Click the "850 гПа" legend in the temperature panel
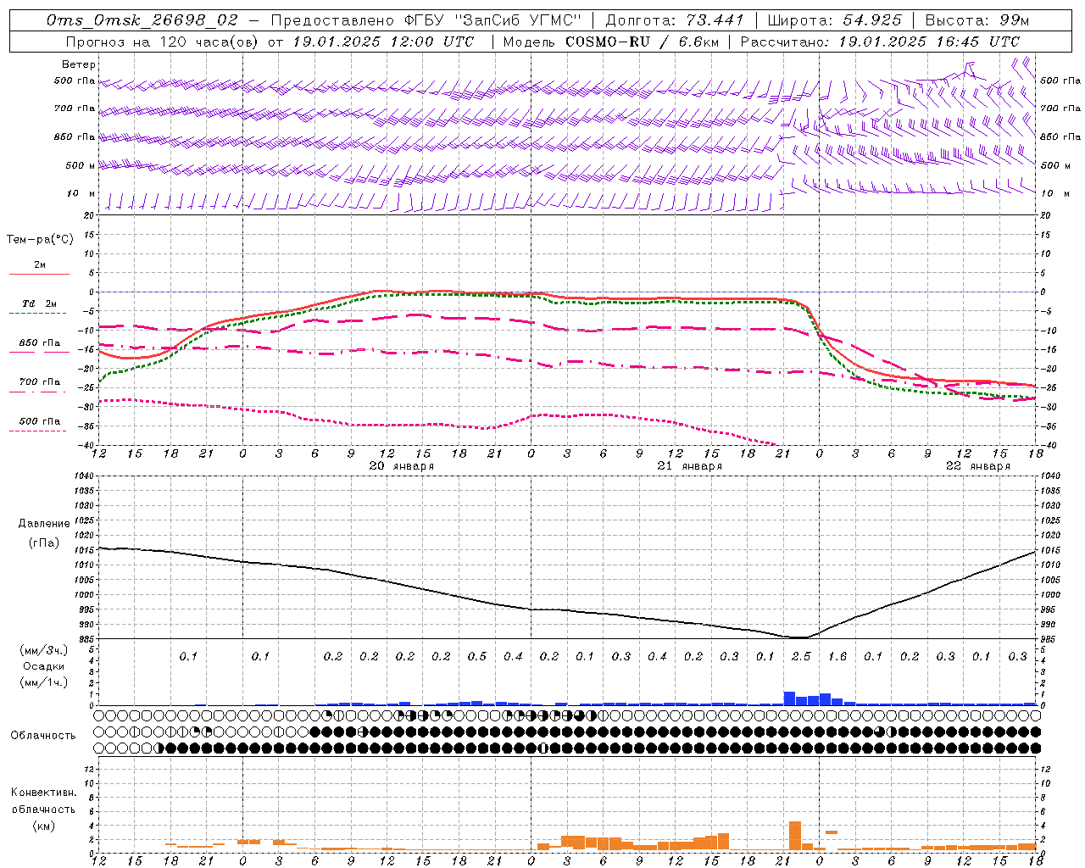 point(40,343)
